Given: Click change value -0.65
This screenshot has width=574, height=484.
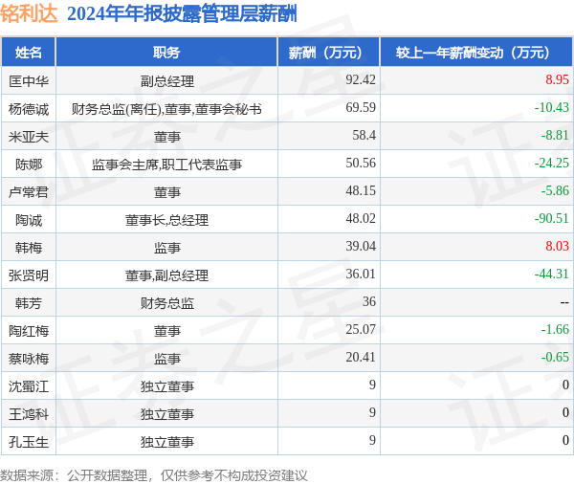Looking at the screenshot, I should [x=555, y=357].
